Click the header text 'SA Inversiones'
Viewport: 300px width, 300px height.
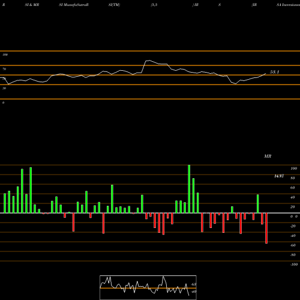[288, 5]
